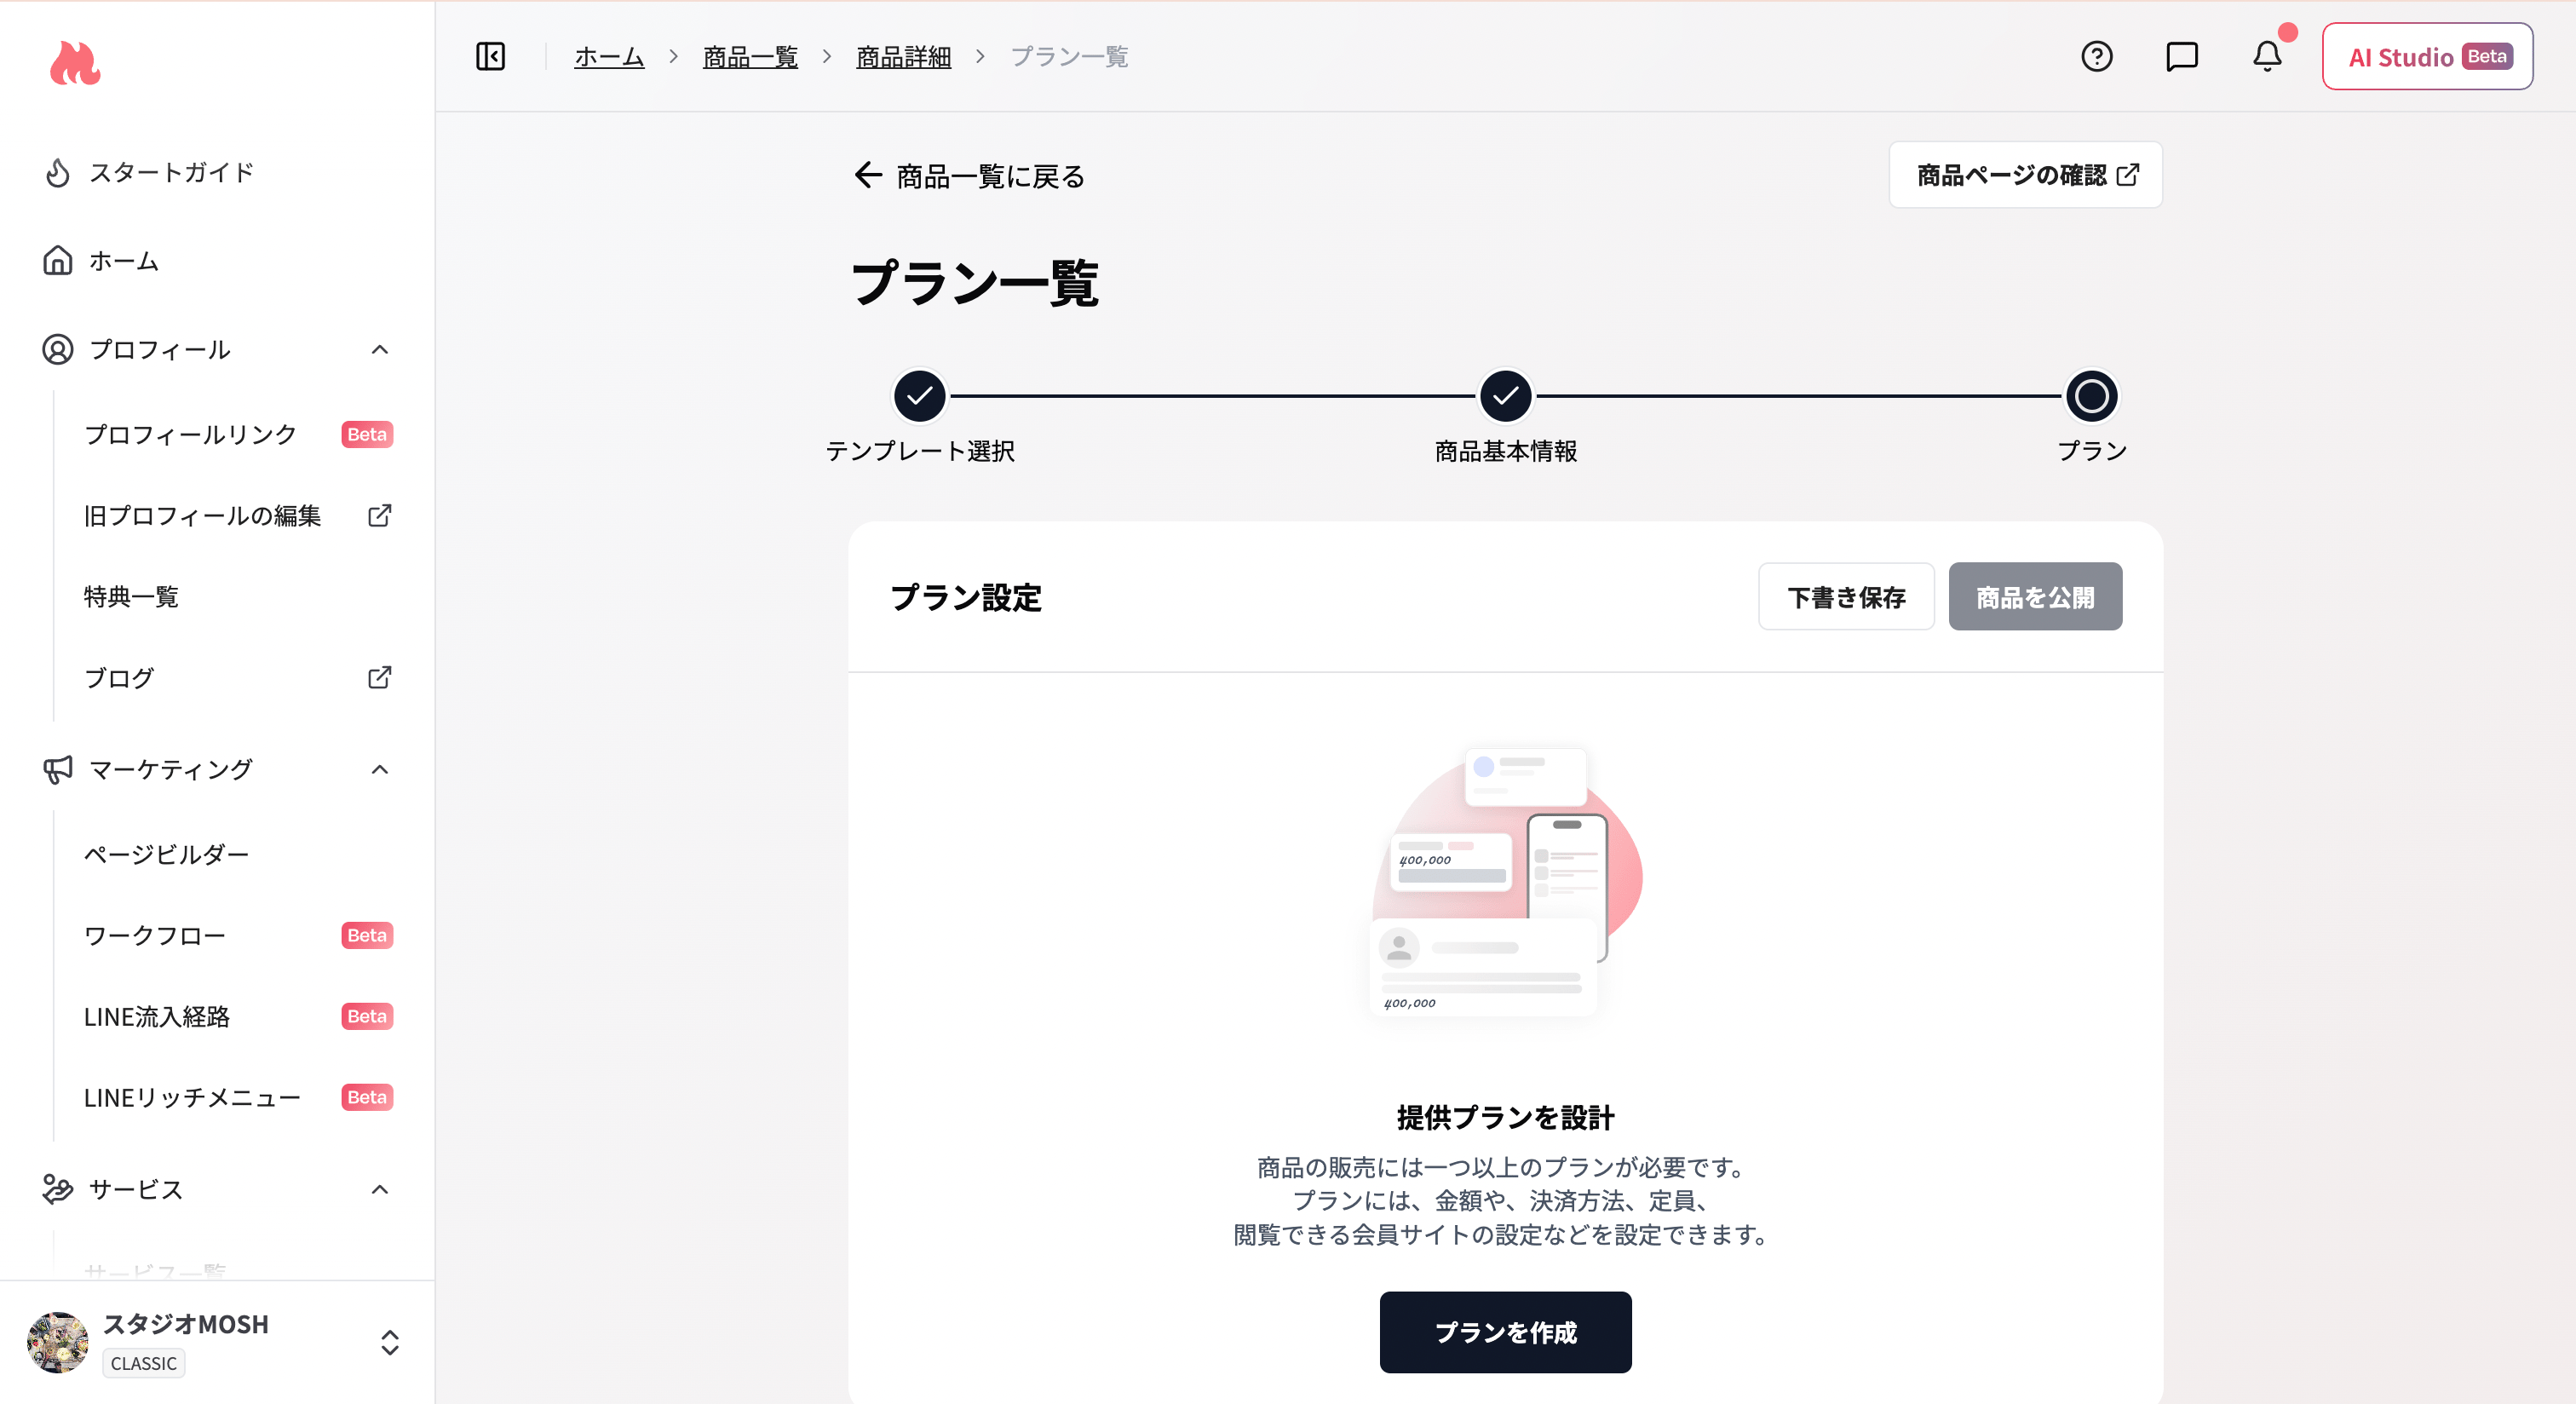Click 商品を公開 button

[2035, 597]
